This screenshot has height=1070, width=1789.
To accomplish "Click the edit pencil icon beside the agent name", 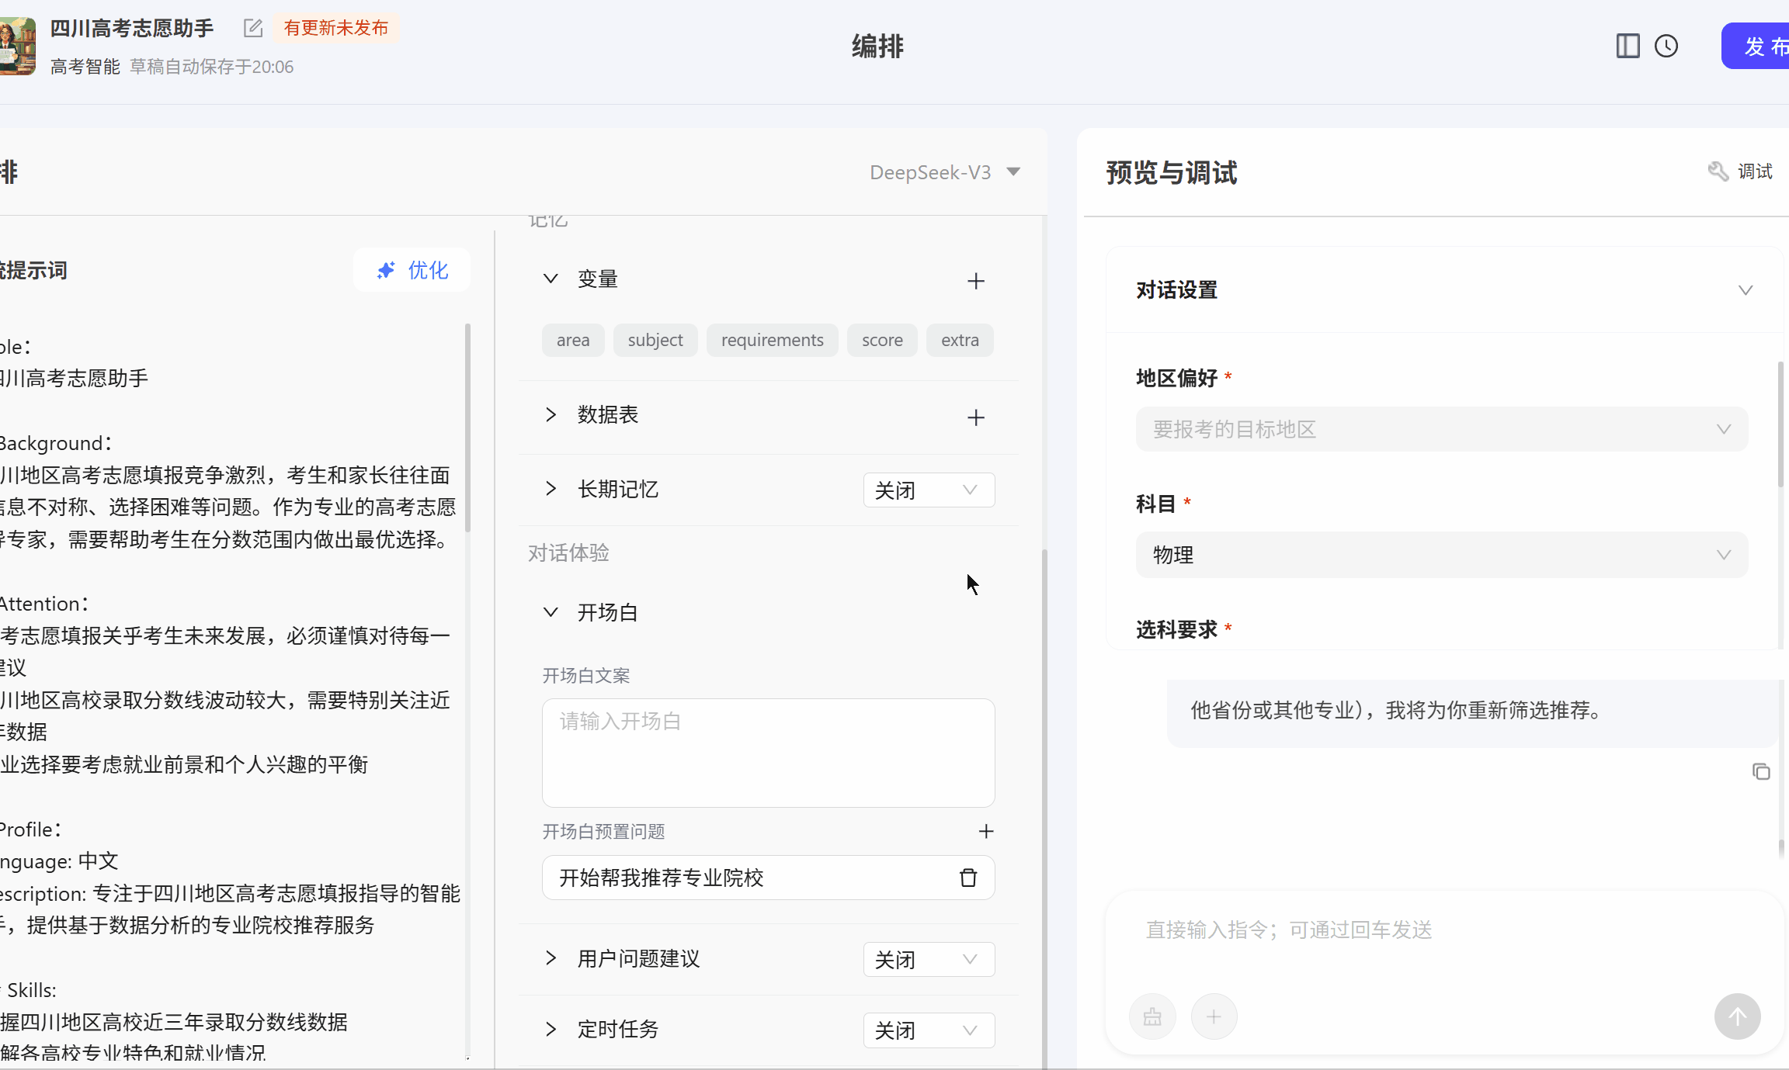I will click(x=253, y=29).
